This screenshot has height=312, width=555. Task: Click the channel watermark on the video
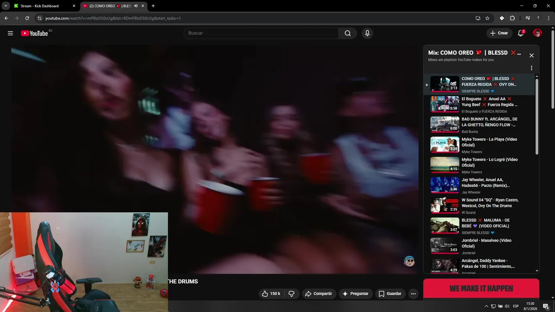pyautogui.click(x=409, y=261)
